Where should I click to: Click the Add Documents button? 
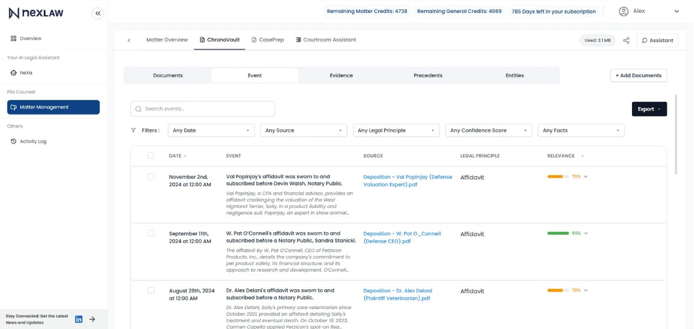(x=638, y=75)
